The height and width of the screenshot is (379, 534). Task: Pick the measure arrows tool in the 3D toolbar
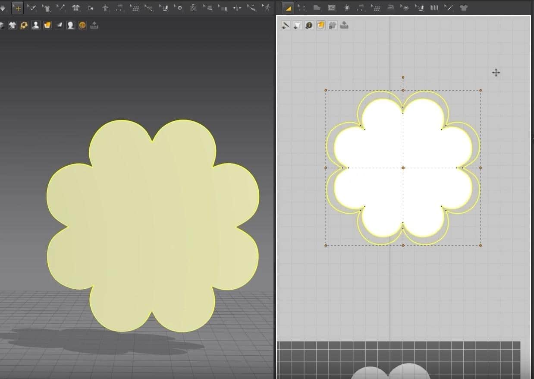click(119, 8)
